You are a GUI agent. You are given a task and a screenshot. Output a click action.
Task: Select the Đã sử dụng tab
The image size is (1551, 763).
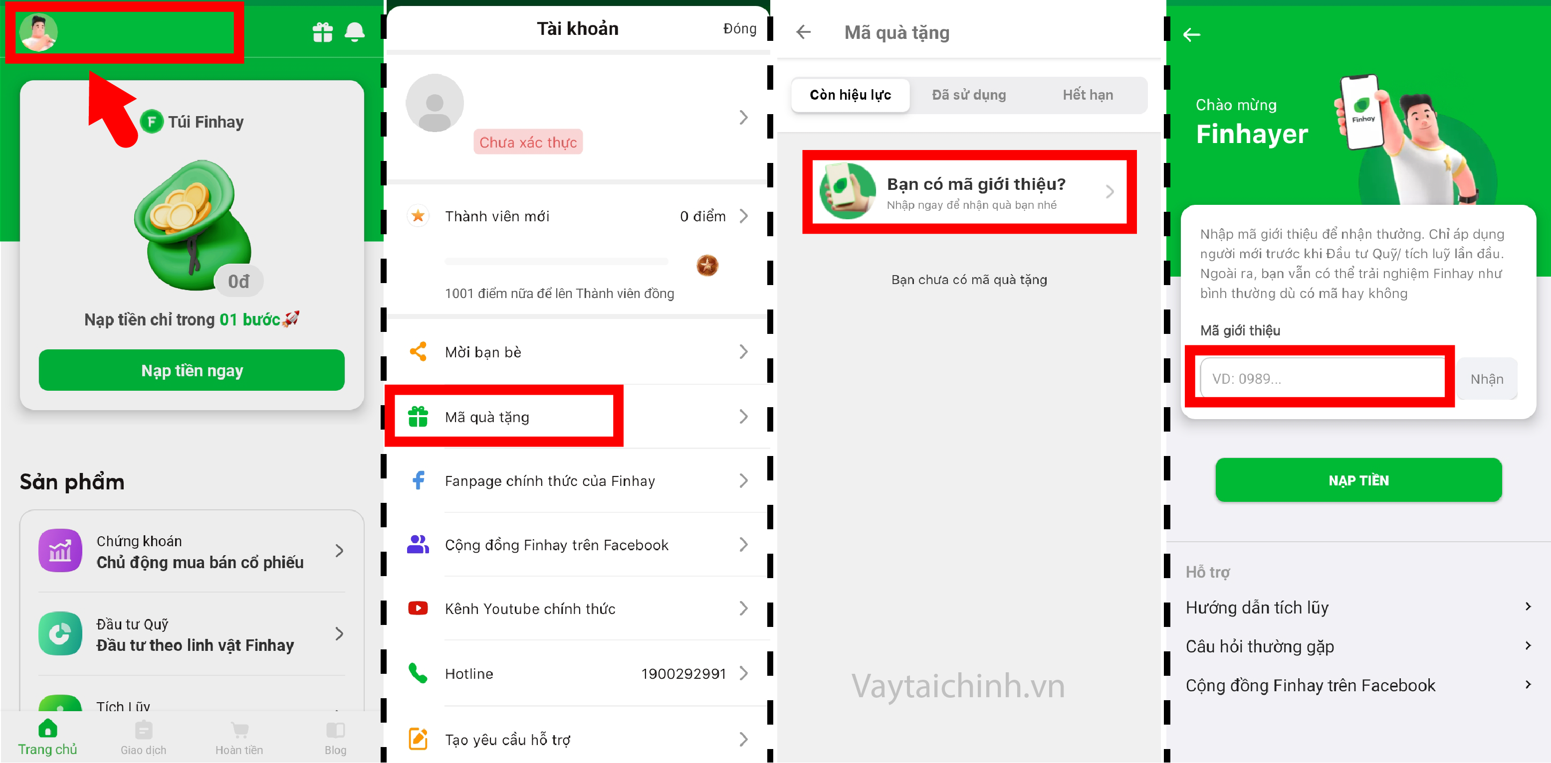tap(968, 95)
